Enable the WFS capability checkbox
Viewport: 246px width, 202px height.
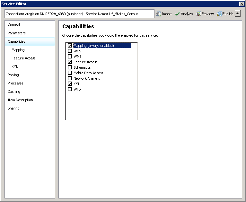pos(70,89)
